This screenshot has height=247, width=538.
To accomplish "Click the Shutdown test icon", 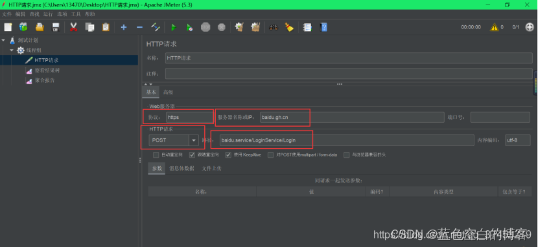I will 221,27.
